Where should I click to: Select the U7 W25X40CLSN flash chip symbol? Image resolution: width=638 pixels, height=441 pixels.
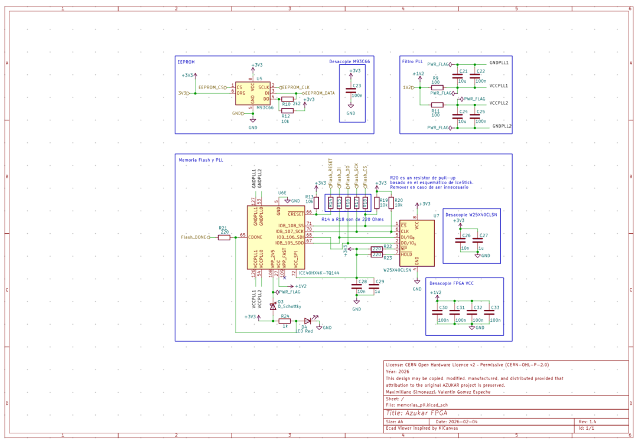point(416,243)
